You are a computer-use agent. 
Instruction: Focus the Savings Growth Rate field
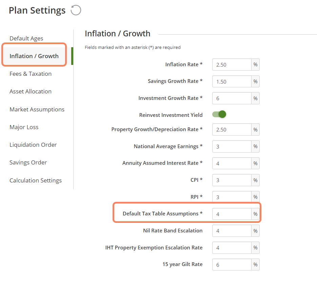232,82
